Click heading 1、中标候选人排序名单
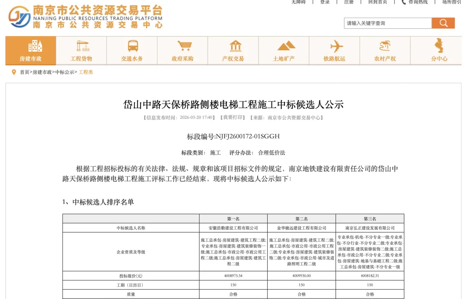Image resolution: width=464 pixels, height=299 pixels. tap(98, 202)
